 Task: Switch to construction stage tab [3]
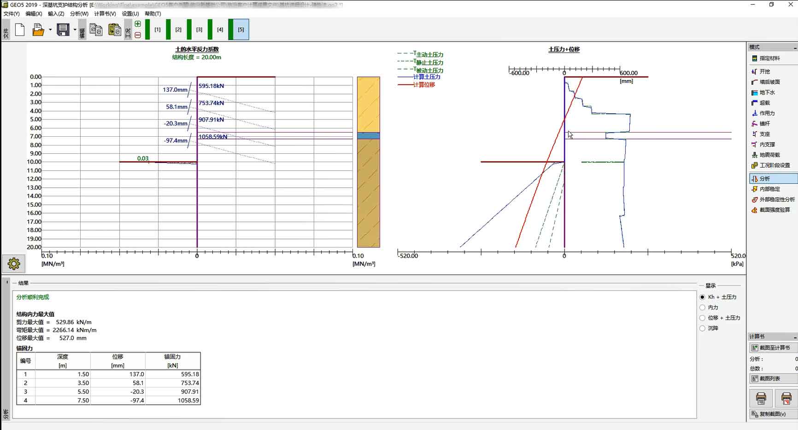point(199,29)
